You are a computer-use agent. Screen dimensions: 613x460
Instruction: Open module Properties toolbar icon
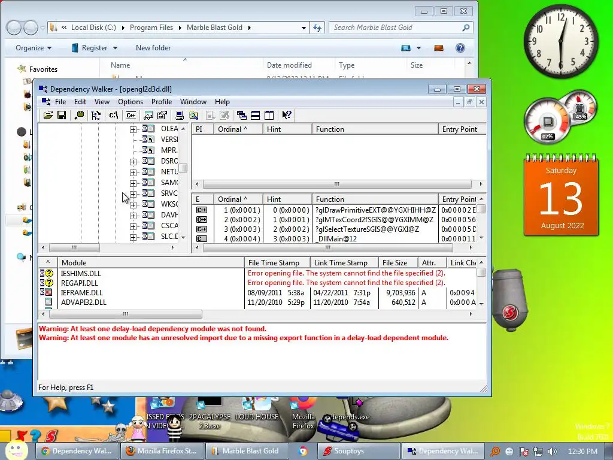pos(162,115)
